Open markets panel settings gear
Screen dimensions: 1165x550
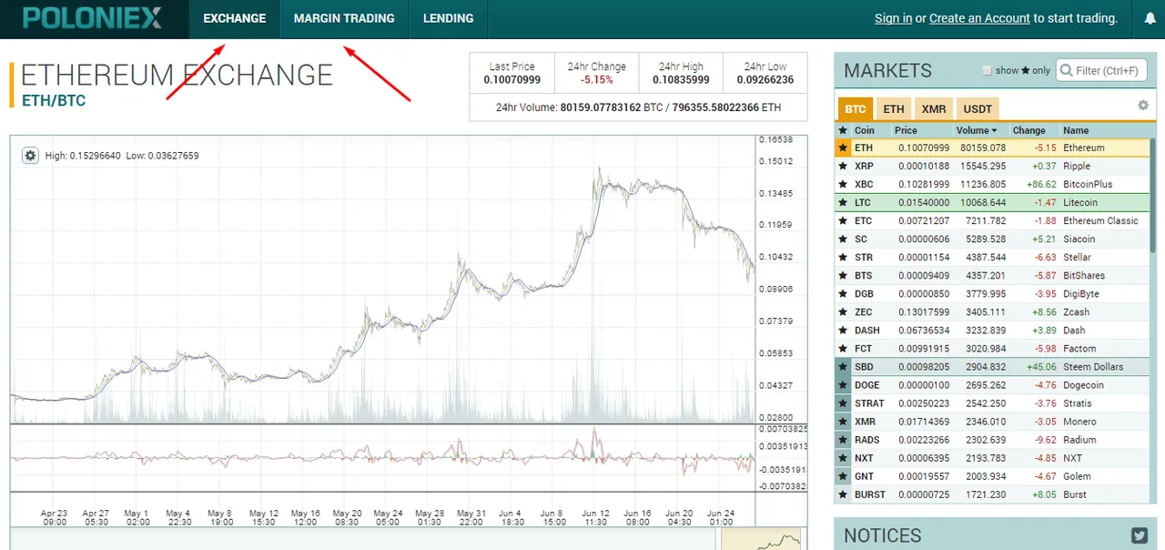pos(1143,106)
